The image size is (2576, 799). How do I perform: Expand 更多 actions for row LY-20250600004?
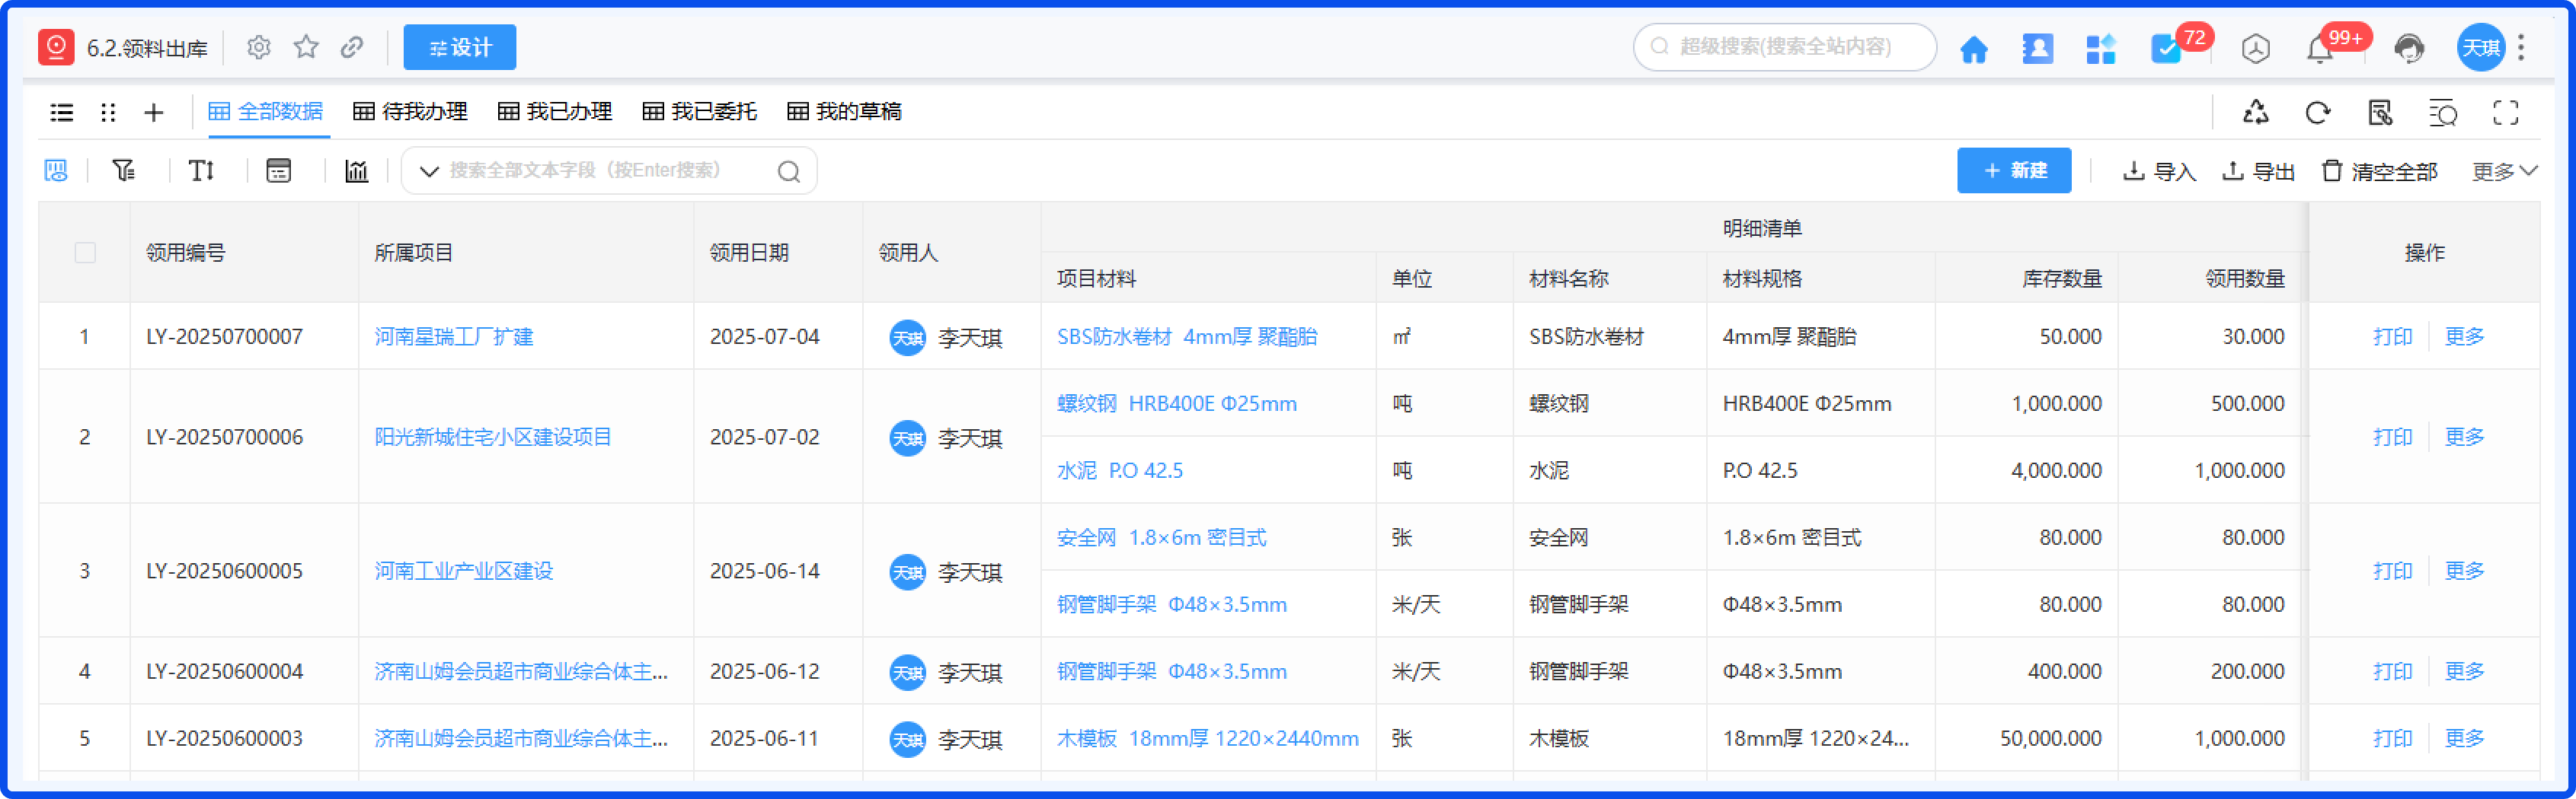pyautogui.click(x=2464, y=671)
